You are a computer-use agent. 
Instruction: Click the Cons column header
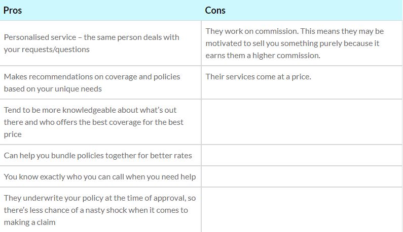[215, 10]
